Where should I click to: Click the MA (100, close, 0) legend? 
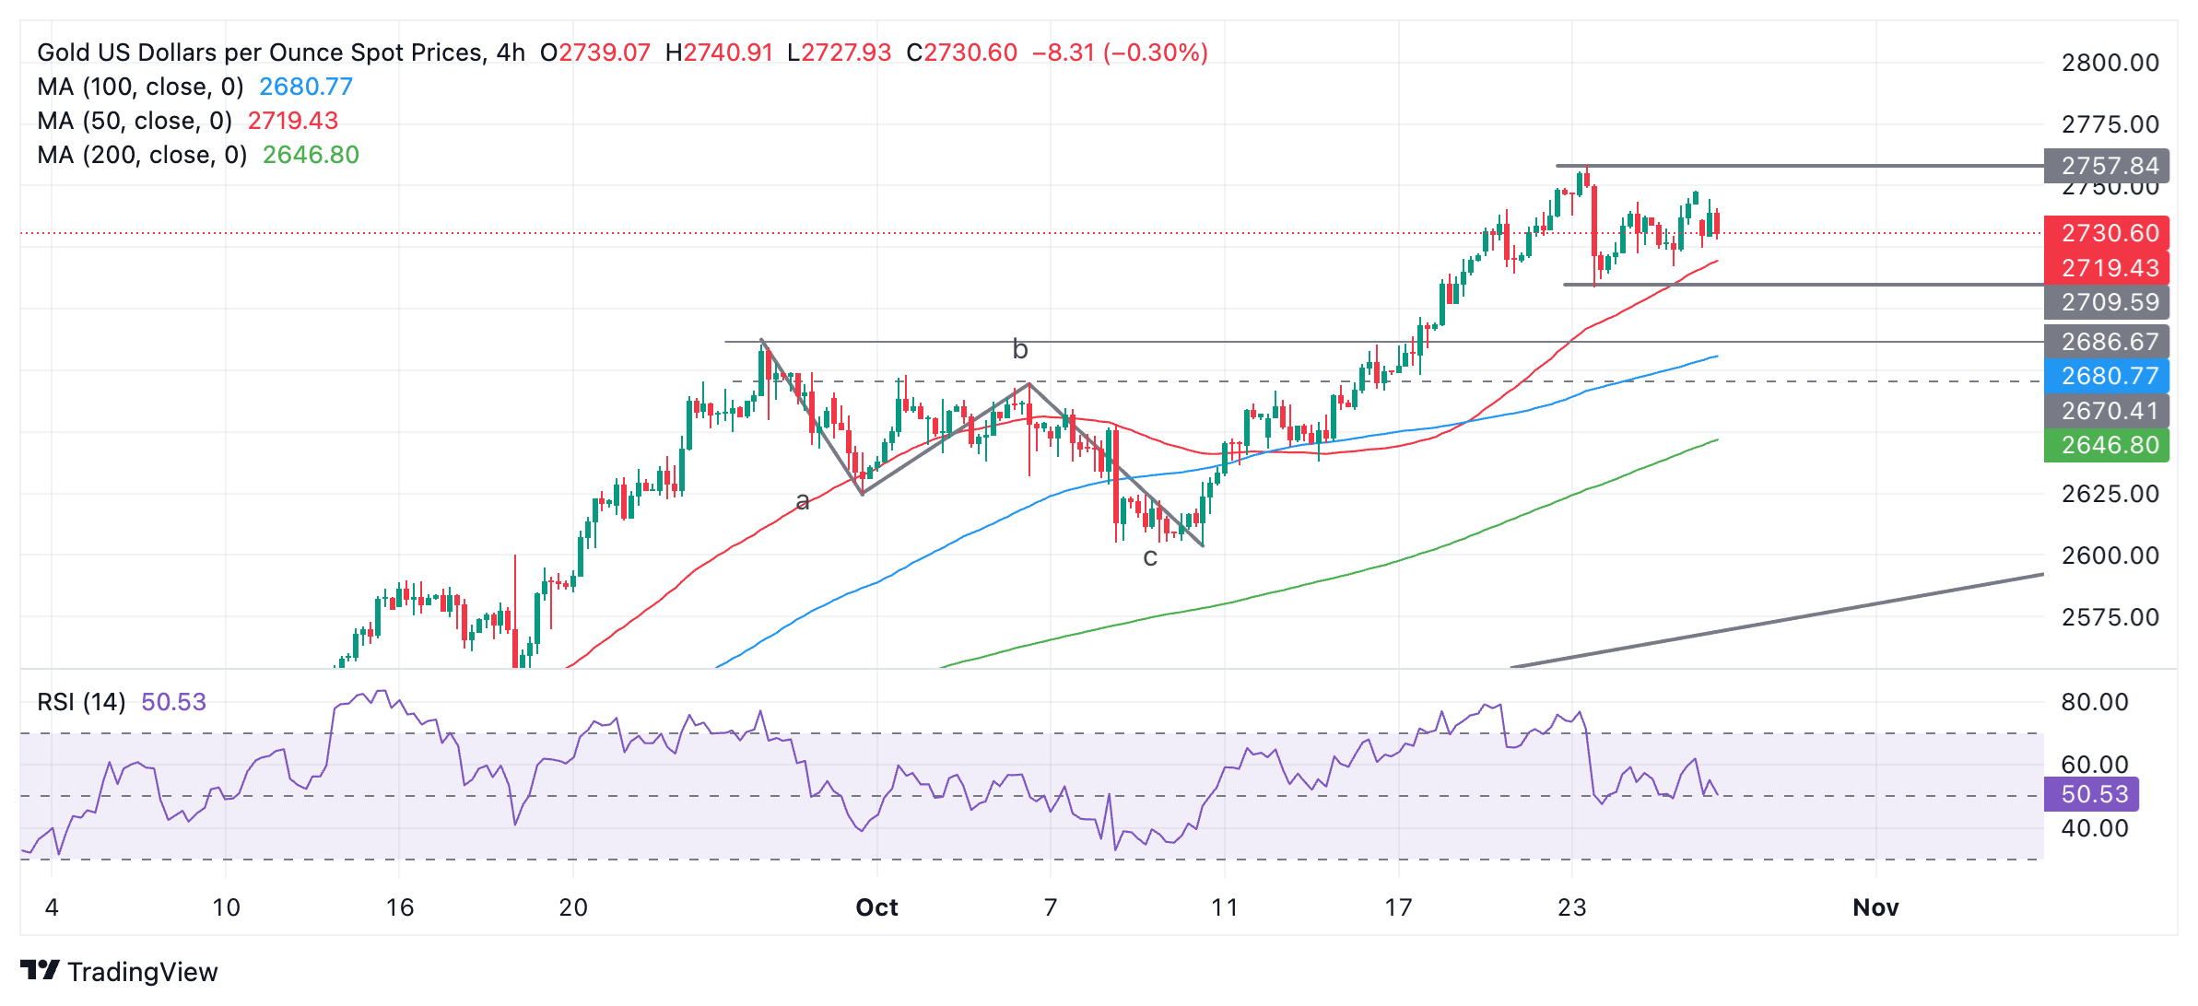pos(140,87)
